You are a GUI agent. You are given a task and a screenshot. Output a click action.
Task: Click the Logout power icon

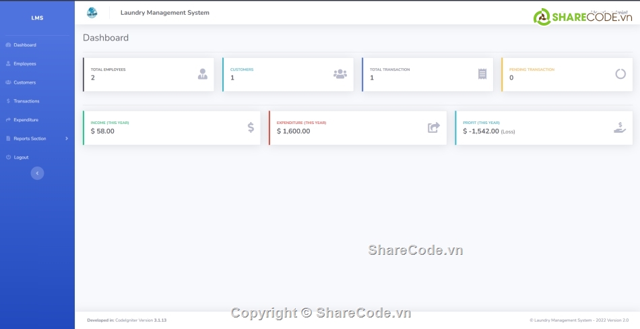point(8,157)
